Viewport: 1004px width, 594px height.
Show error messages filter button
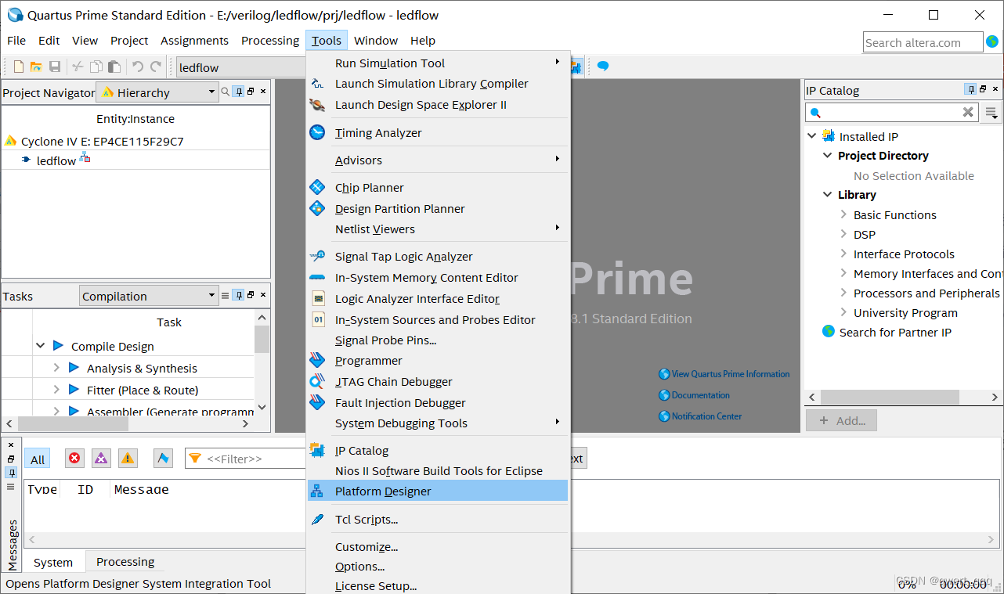[74, 458]
